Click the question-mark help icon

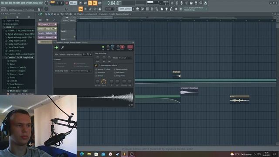(x=186, y=3)
